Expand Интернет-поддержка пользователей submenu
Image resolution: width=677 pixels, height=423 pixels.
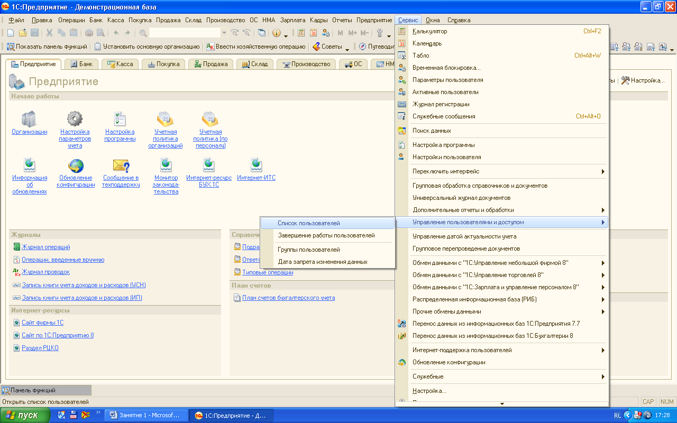click(x=502, y=350)
